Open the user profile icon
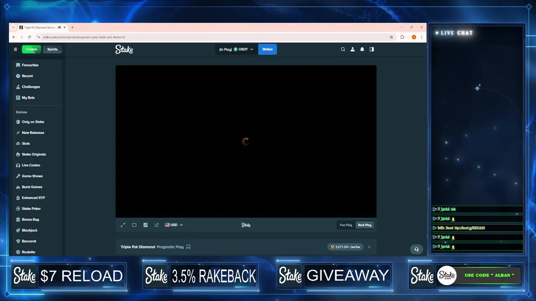Image resolution: width=536 pixels, height=301 pixels. [x=353, y=49]
